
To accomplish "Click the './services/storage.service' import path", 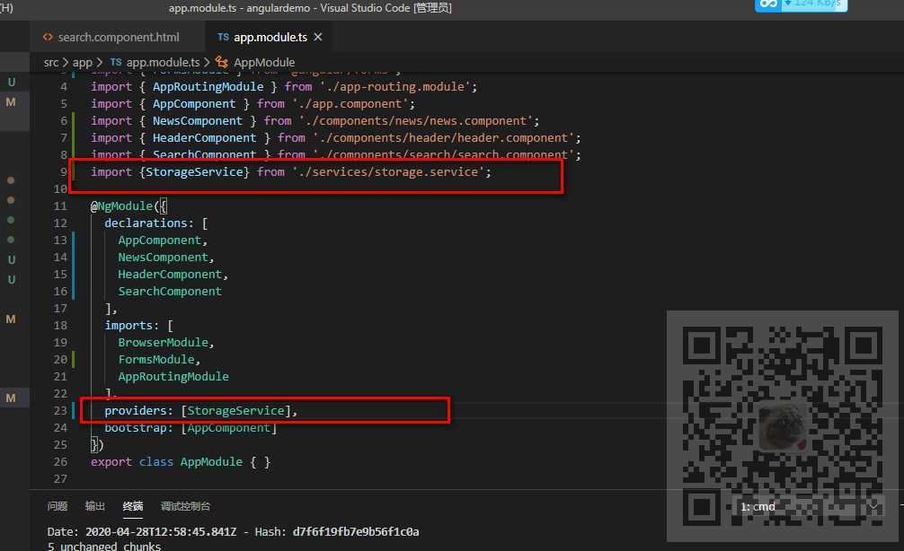I will 388,172.
